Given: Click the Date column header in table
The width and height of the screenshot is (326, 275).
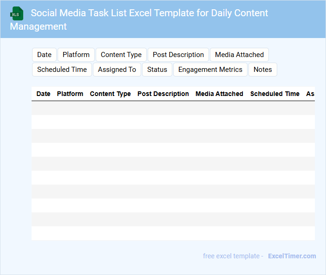Looking at the screenshot, I should [x=43, y=94].
